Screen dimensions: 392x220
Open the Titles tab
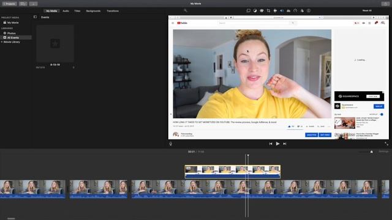(77, 11)
